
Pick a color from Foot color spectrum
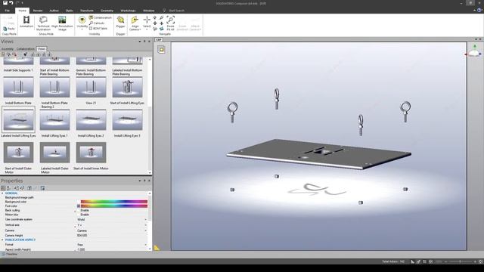point(114,206)
